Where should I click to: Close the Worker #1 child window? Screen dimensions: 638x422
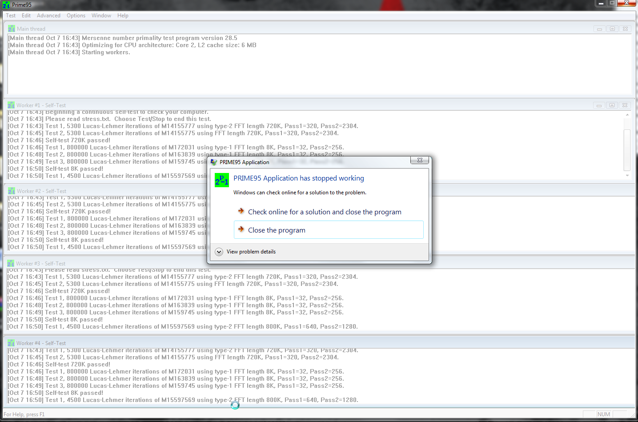tap(625, 105)
